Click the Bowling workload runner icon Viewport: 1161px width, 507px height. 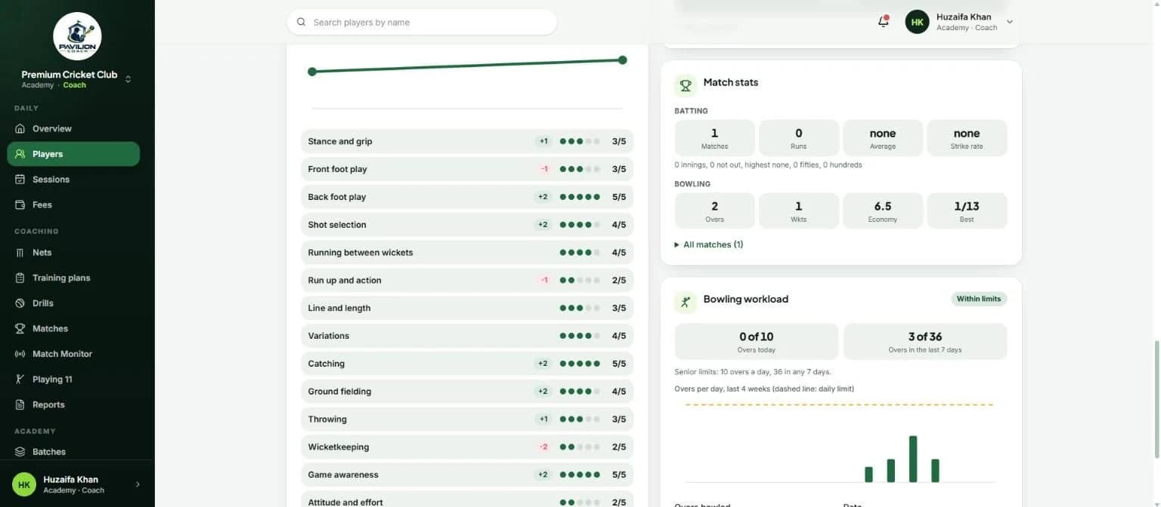click(x=686, y=302)
